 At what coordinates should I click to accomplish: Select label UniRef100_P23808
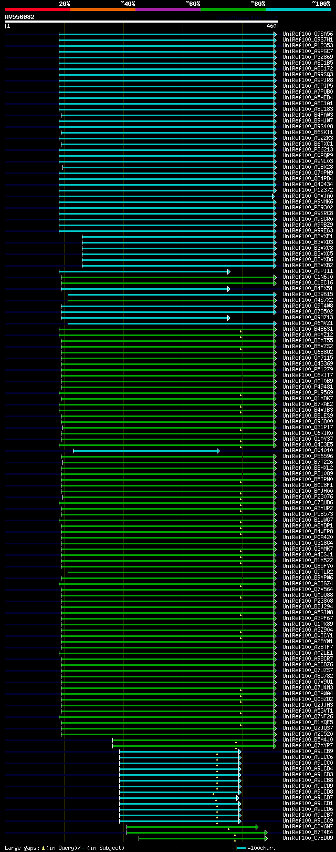pyautogui.click(x=308, y=601)
